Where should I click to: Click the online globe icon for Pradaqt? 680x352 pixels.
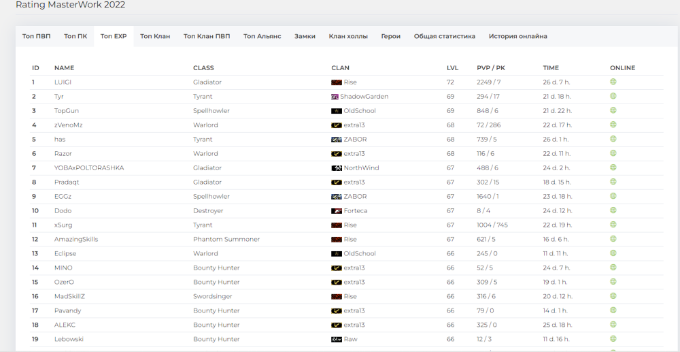[x=613, y=181]
